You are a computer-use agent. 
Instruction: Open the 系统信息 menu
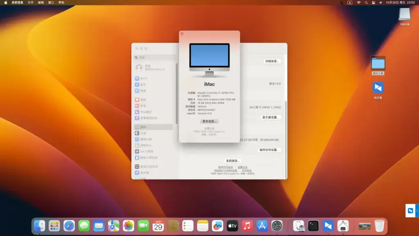tap(17, 2)
